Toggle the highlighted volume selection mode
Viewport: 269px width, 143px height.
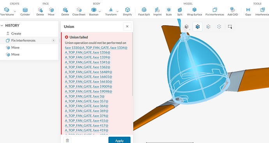coord(197,26)
